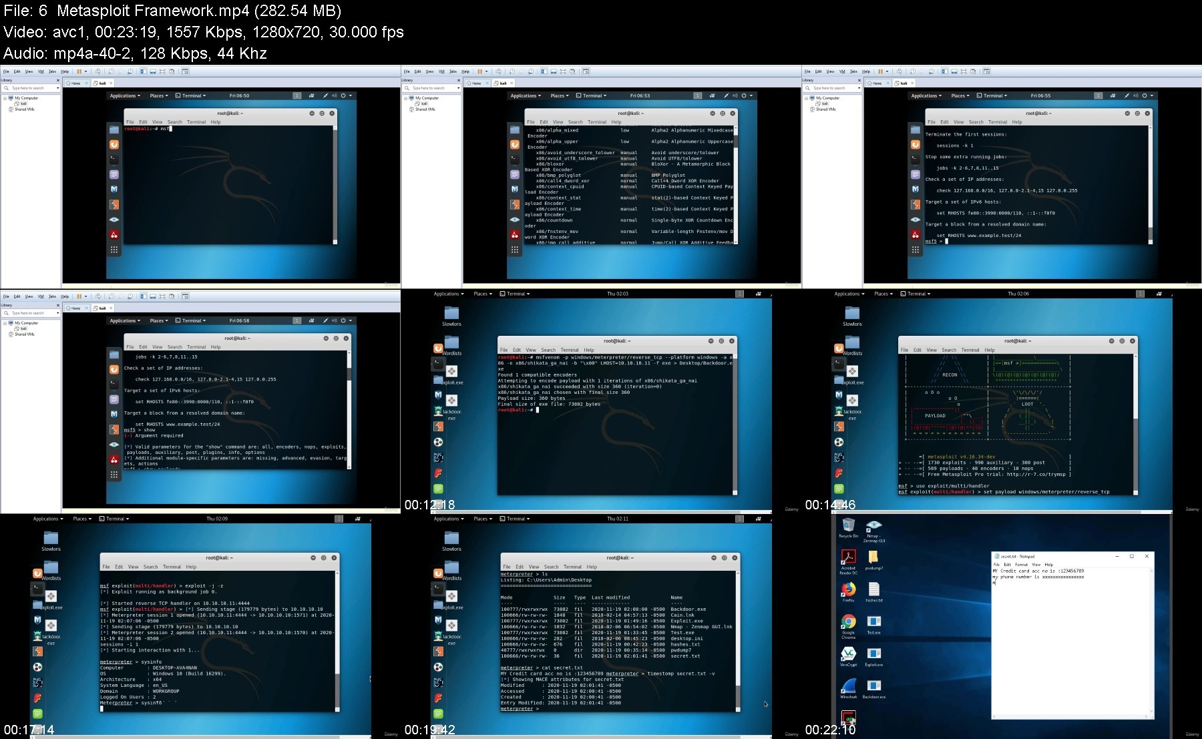Open power menu arrow in Fri 06:58 frame
This screenshot has width=1202, height=739.
pyautogui.click(x=351, y=320)
